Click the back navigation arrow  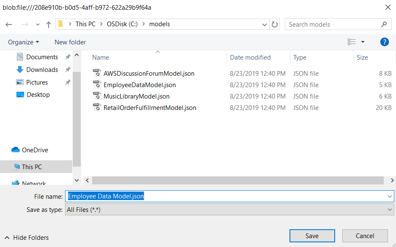[x=9, y=24]
